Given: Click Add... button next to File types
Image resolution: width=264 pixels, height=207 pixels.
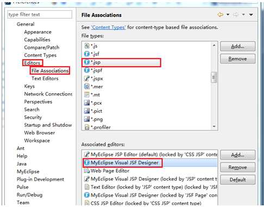Looking at the screenshot, I should coord(238,46).
